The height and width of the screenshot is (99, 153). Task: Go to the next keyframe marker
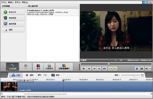coord(115,69)
